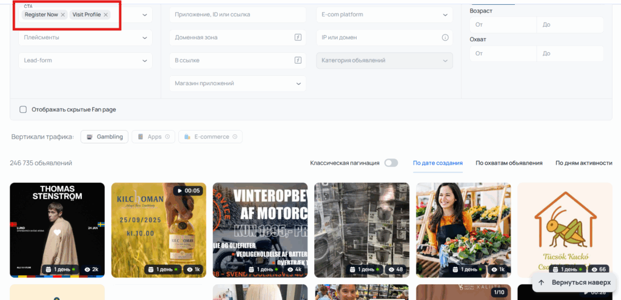
Task: Click the Возраст От input field
Action: (503, 25)
